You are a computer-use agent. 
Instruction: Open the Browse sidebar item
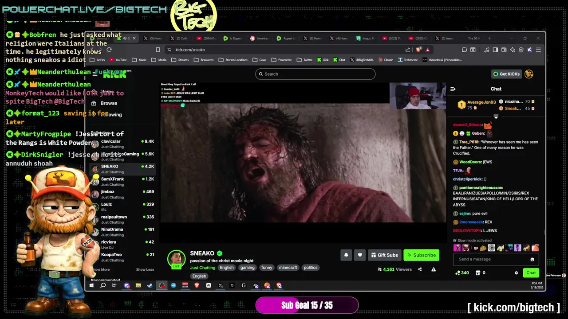pos(105,103)
